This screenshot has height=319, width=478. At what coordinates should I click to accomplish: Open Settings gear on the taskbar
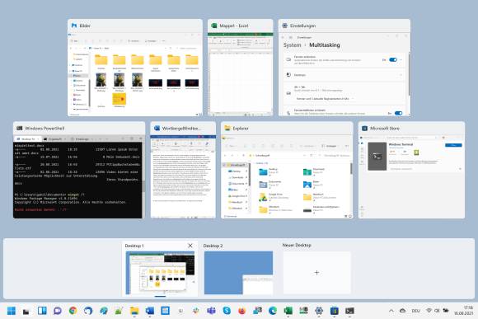pyautogui.click(x=319, y=311)
